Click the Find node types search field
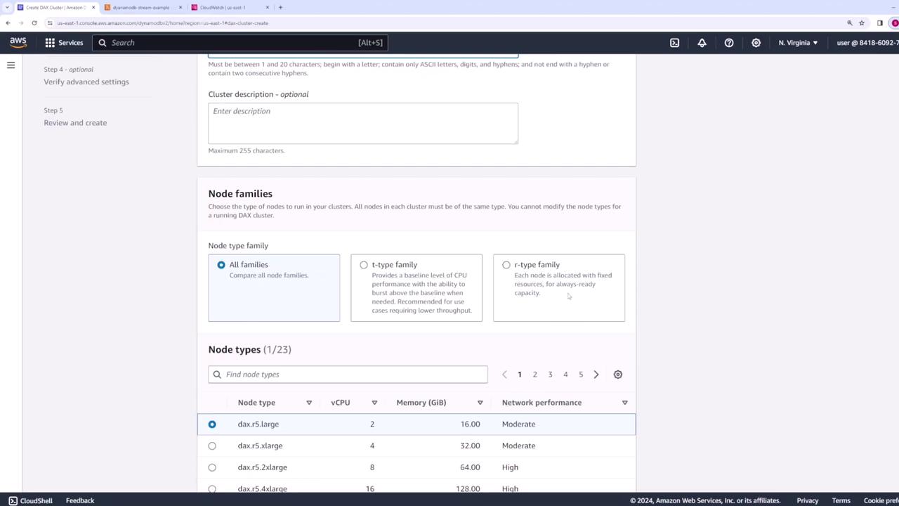The width and height of the screenshot is (899, 506). click(348, 375)
